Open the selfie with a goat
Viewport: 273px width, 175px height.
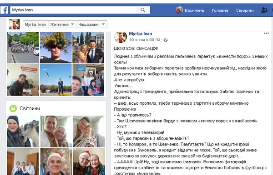(x=23, y=131)
